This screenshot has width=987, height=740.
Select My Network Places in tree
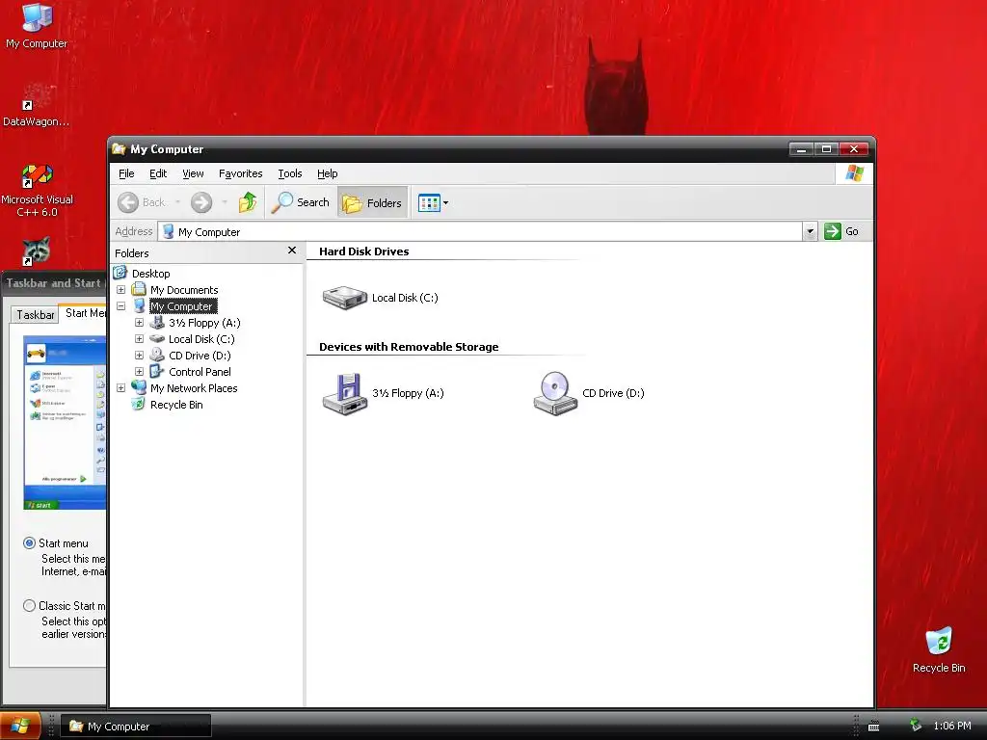coord(193,388)
